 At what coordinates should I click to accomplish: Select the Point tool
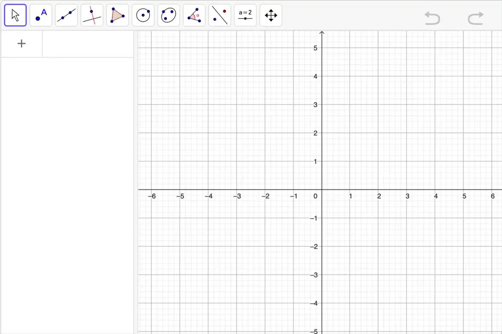(x=41, y=15)
